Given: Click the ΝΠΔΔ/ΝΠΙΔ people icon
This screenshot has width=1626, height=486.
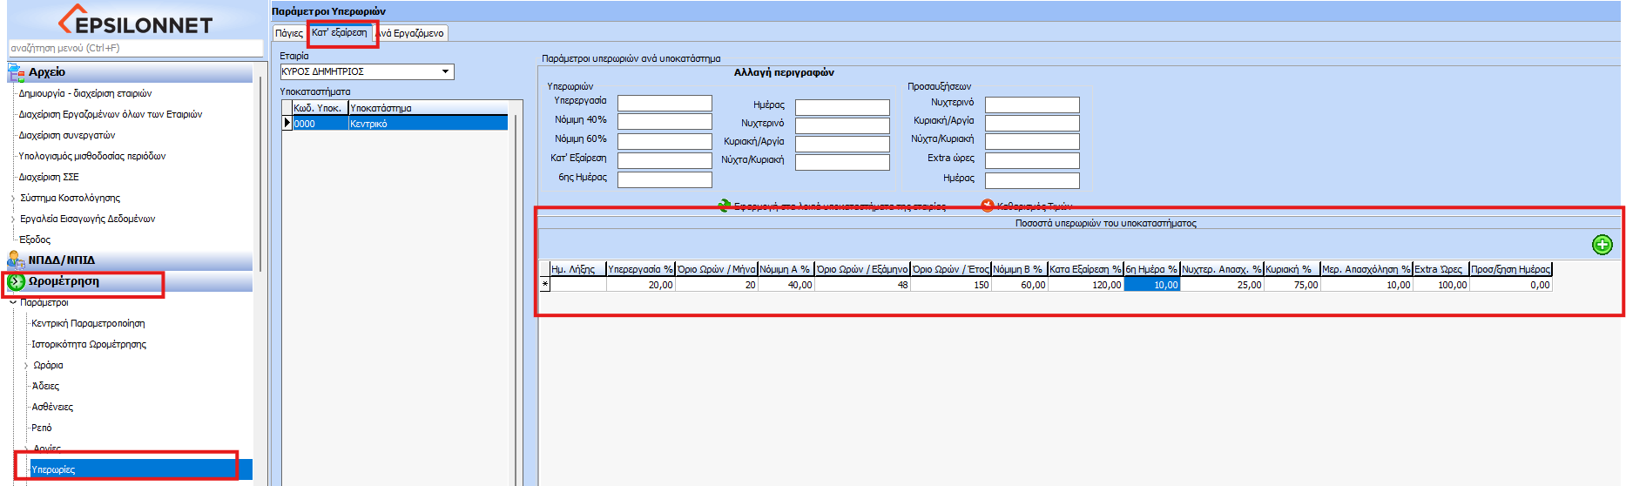Looking at the screenshot, I should click(x=16, y=260).
